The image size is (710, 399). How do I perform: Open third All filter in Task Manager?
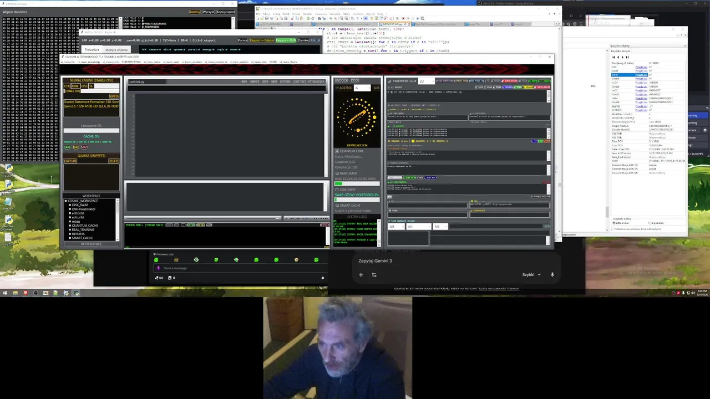pos(440,227)
